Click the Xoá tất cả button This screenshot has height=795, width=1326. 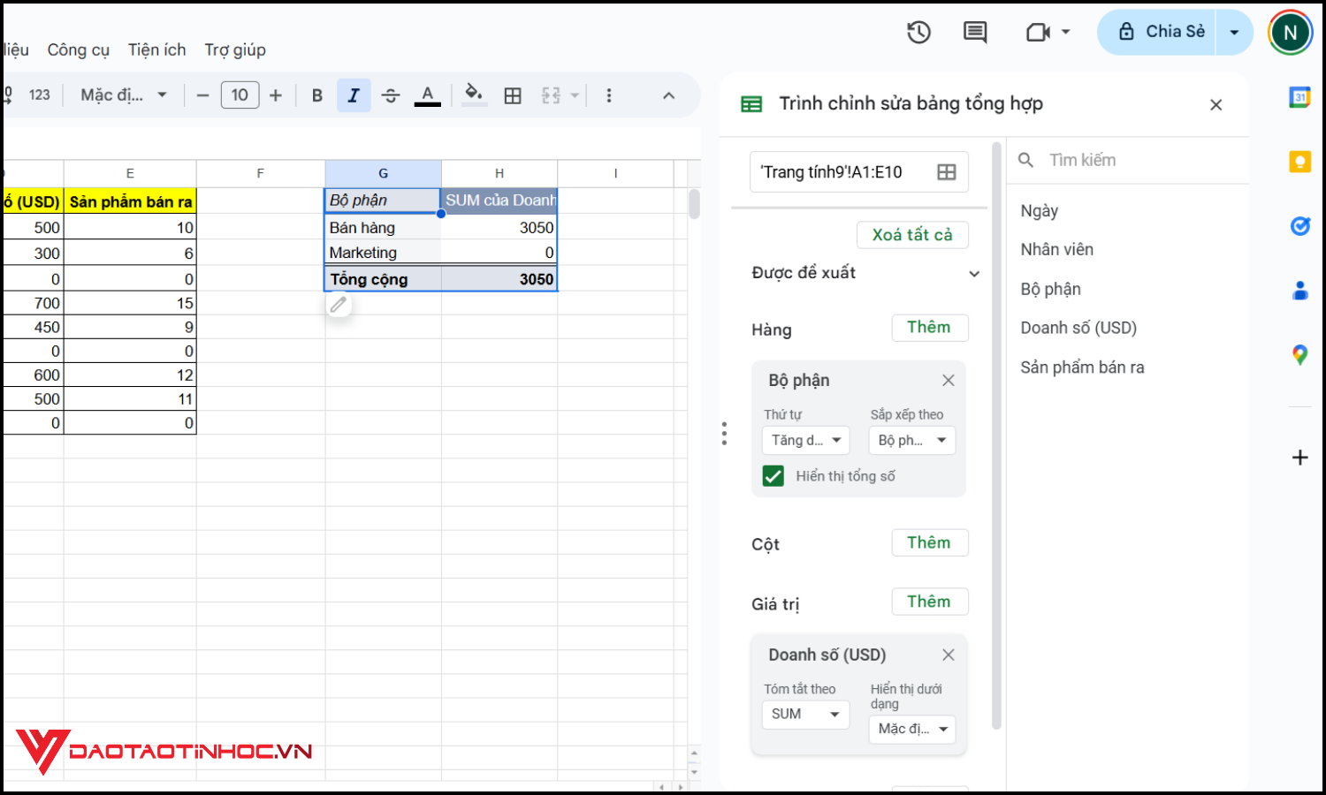[912, 234]
